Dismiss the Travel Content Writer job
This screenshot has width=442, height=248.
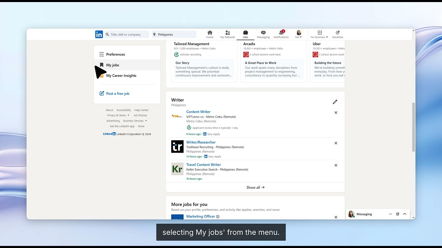click(336, 165)
